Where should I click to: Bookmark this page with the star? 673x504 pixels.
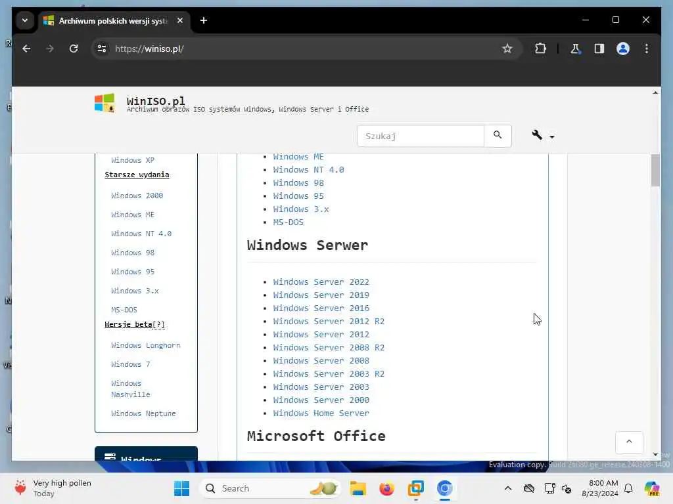[507, 49]
